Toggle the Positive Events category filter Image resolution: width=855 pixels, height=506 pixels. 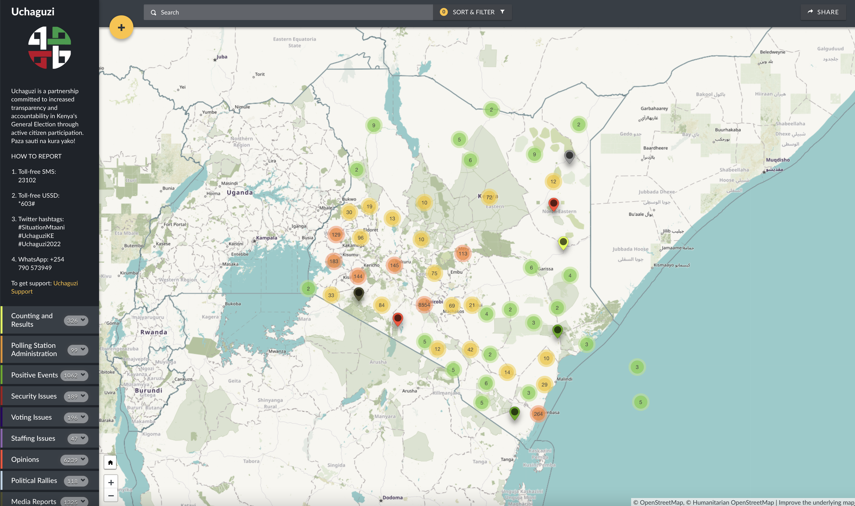tap(35, 375)
